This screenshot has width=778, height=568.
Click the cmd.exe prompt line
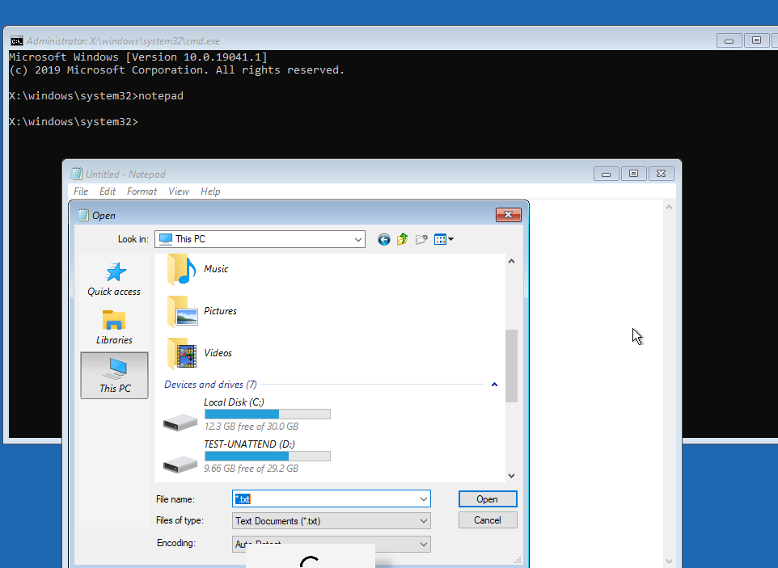tap(74, 121)
